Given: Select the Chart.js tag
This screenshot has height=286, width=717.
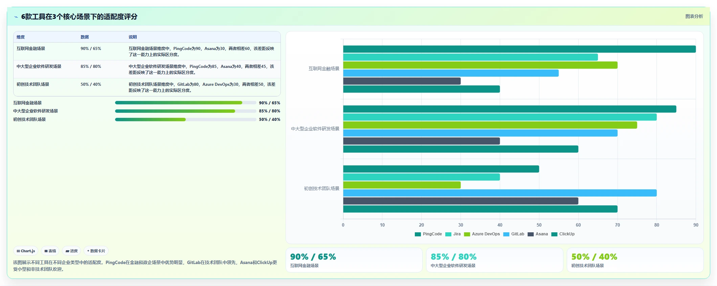Looking at the screenshot, I should (26, 251).
